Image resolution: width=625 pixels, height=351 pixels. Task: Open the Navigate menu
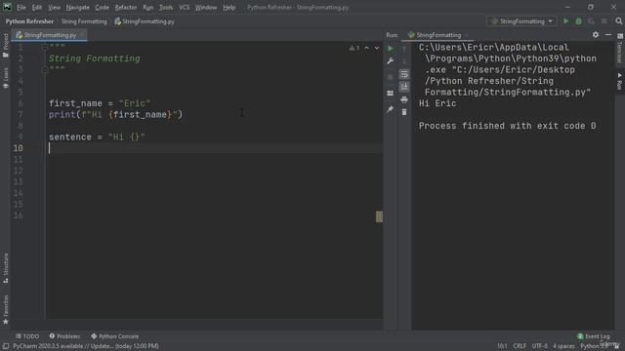coord(78,7)
